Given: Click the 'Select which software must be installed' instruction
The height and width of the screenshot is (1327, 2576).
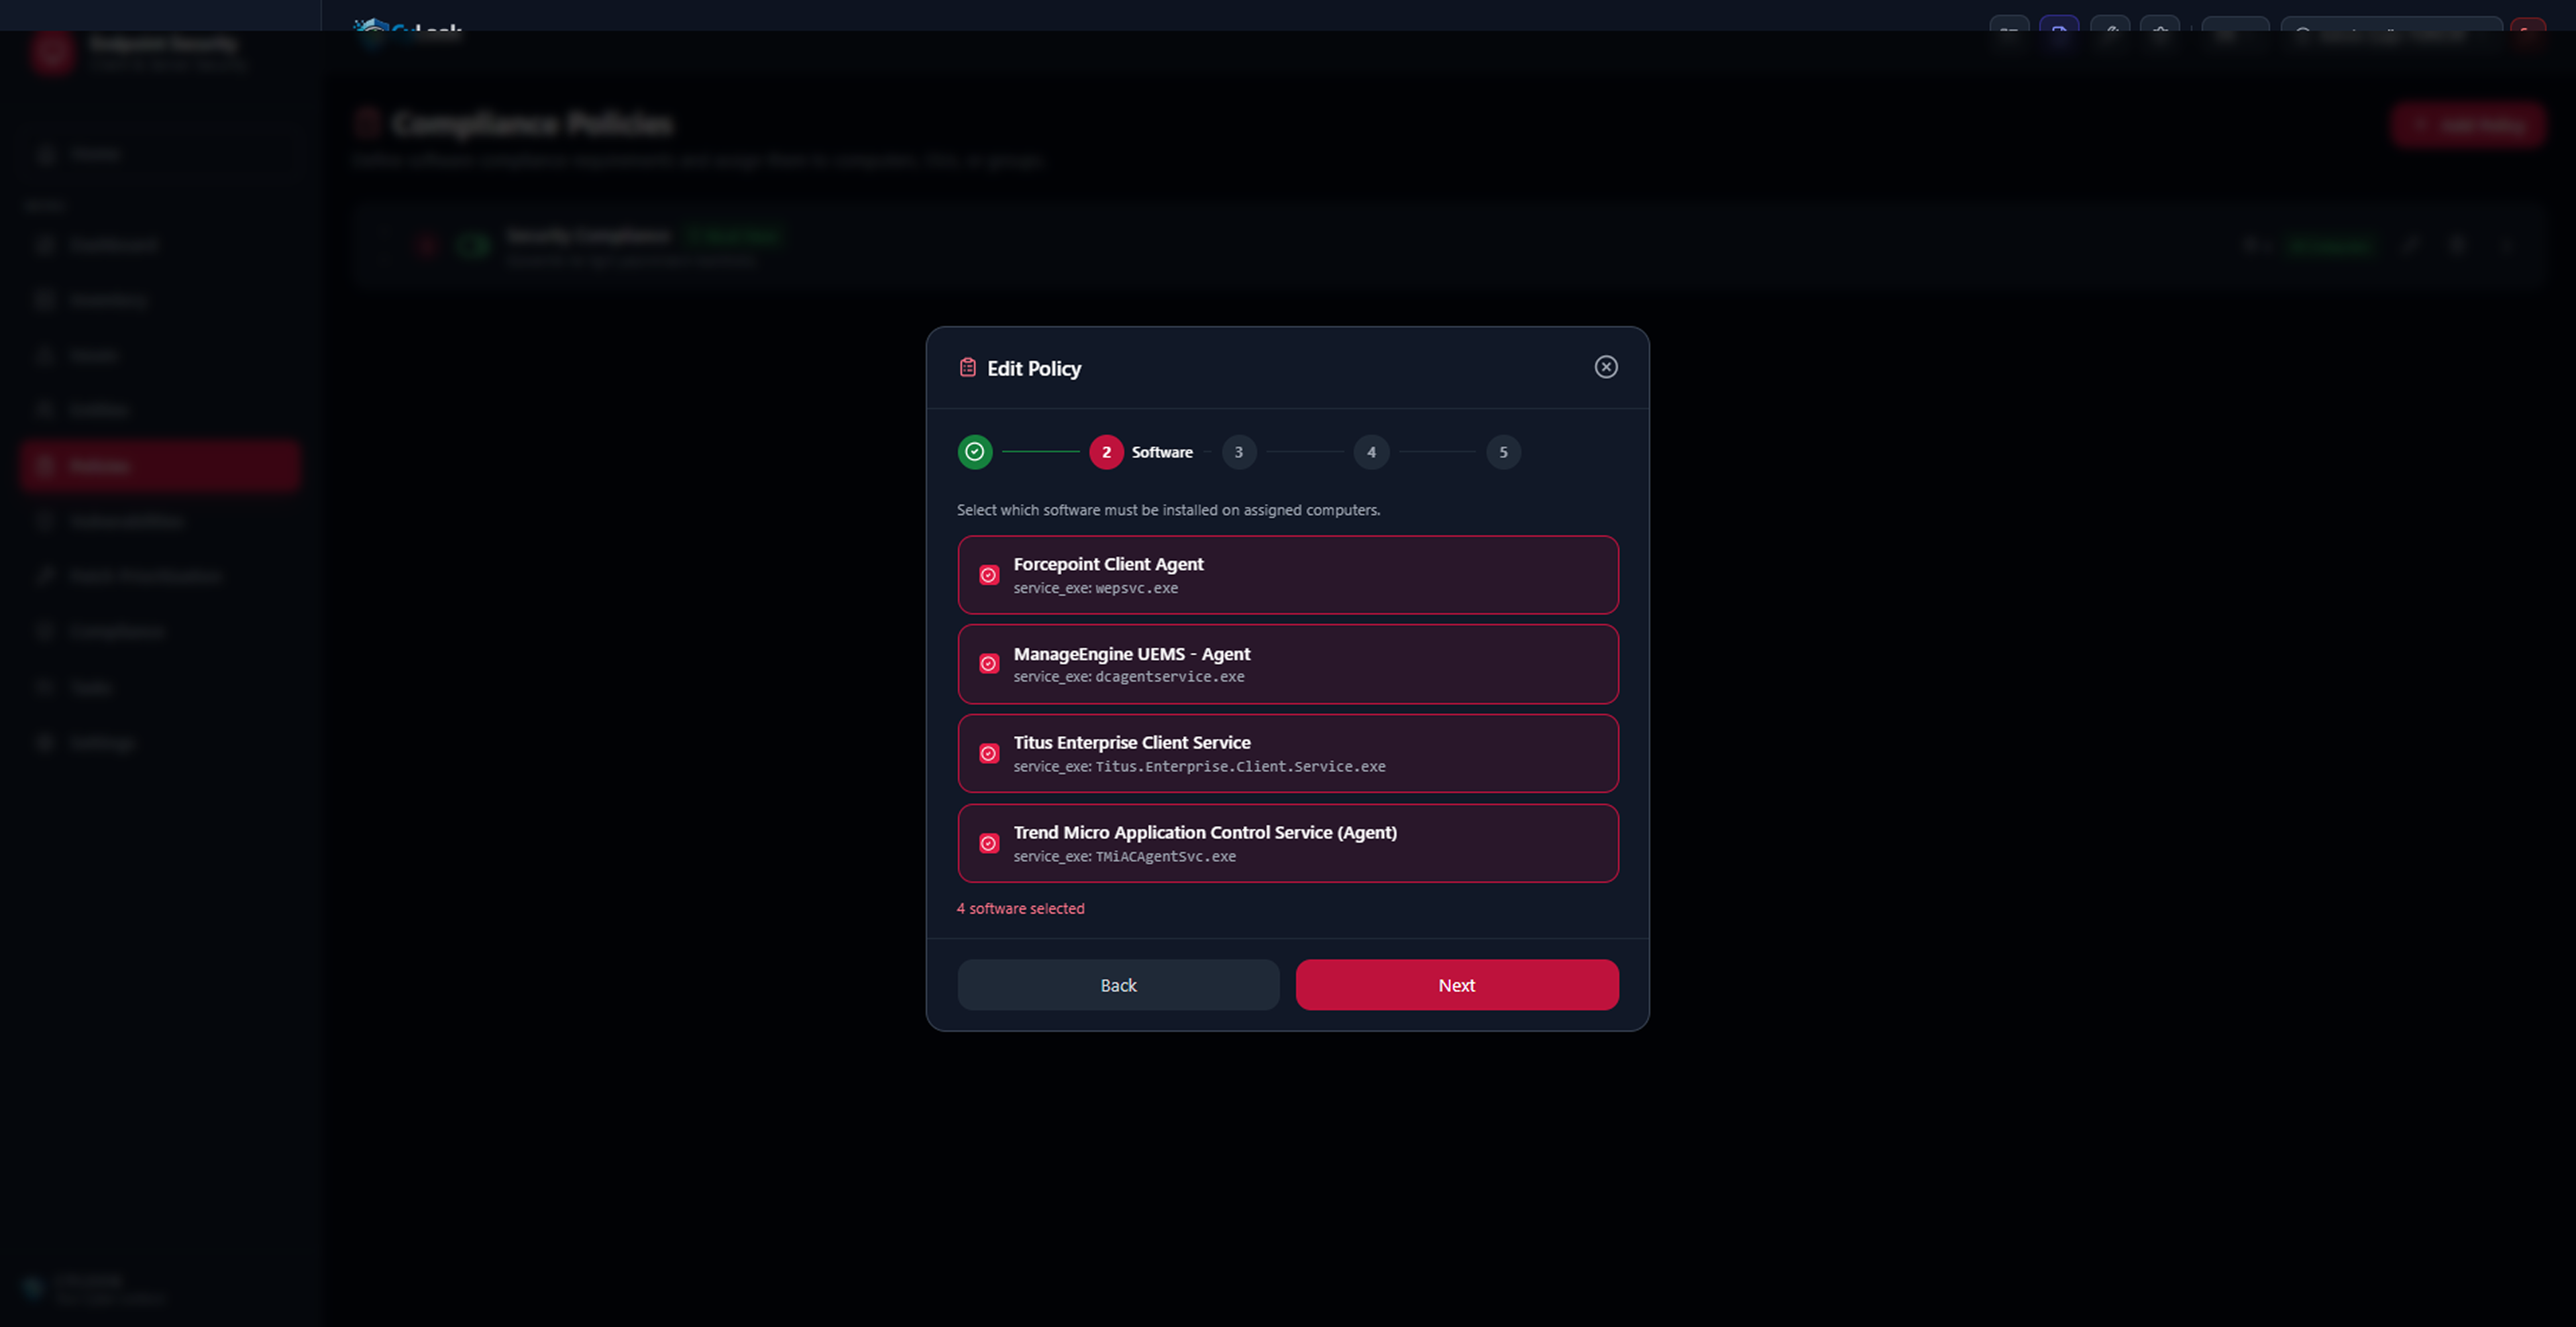Looking at the screenshot, I should click(1168, 510).
